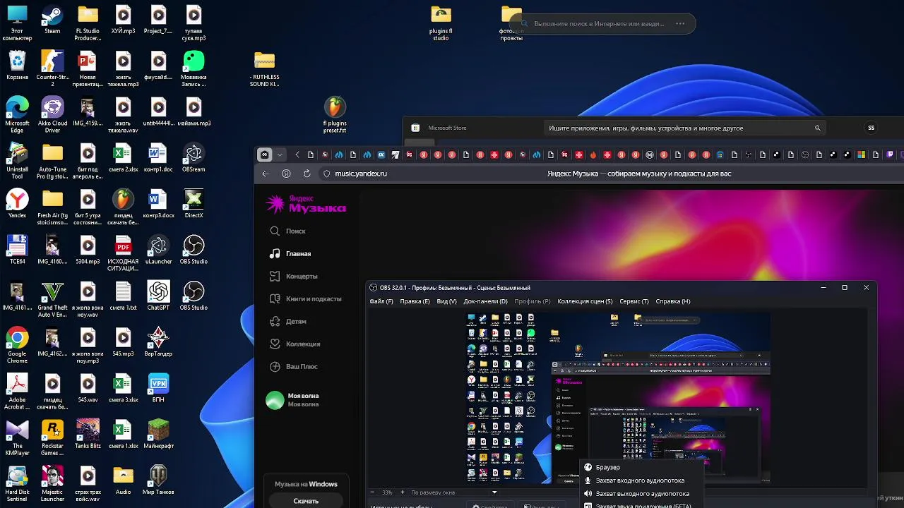Open Microsoft Edge desktop shortcut
The height and width of the screenshot is (508, 904).
(x=17, y=115)
